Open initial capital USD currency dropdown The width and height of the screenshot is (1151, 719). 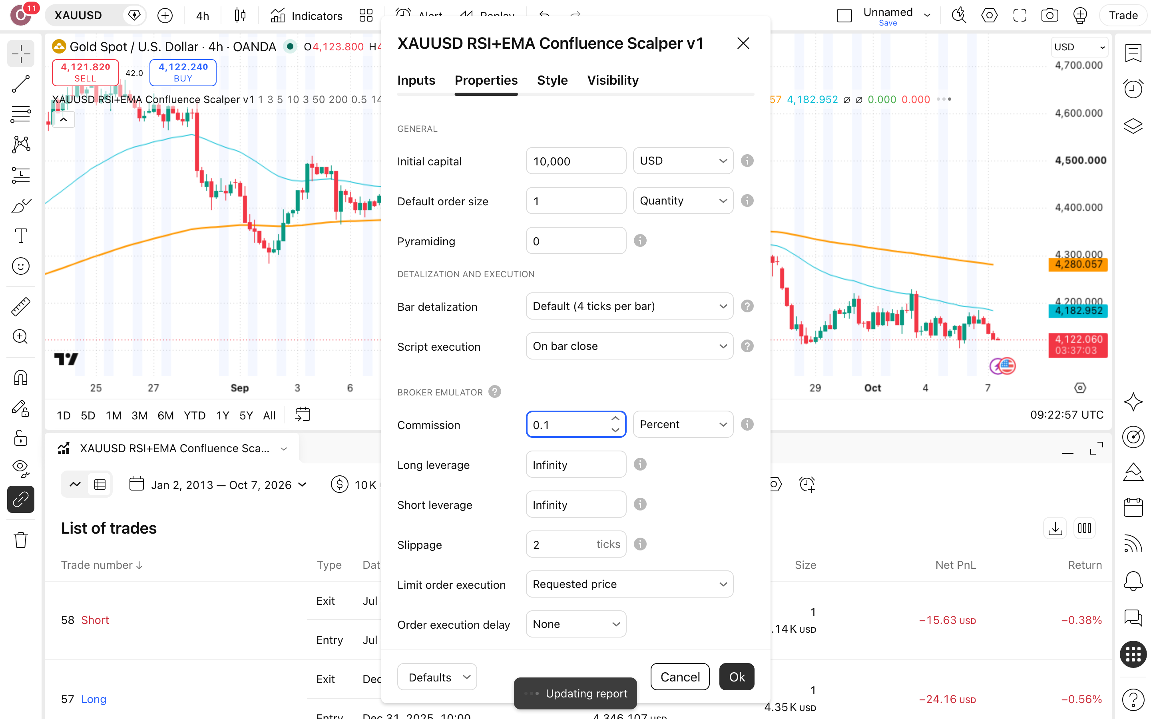[683, 161]
